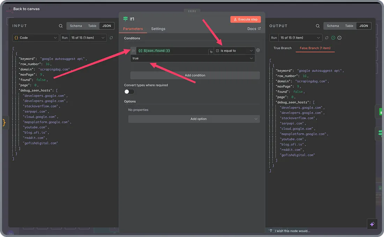The width and height of the screenshot is (384, 237).
Task: Open the Code input source dropdown
Action: pos(36,38)
